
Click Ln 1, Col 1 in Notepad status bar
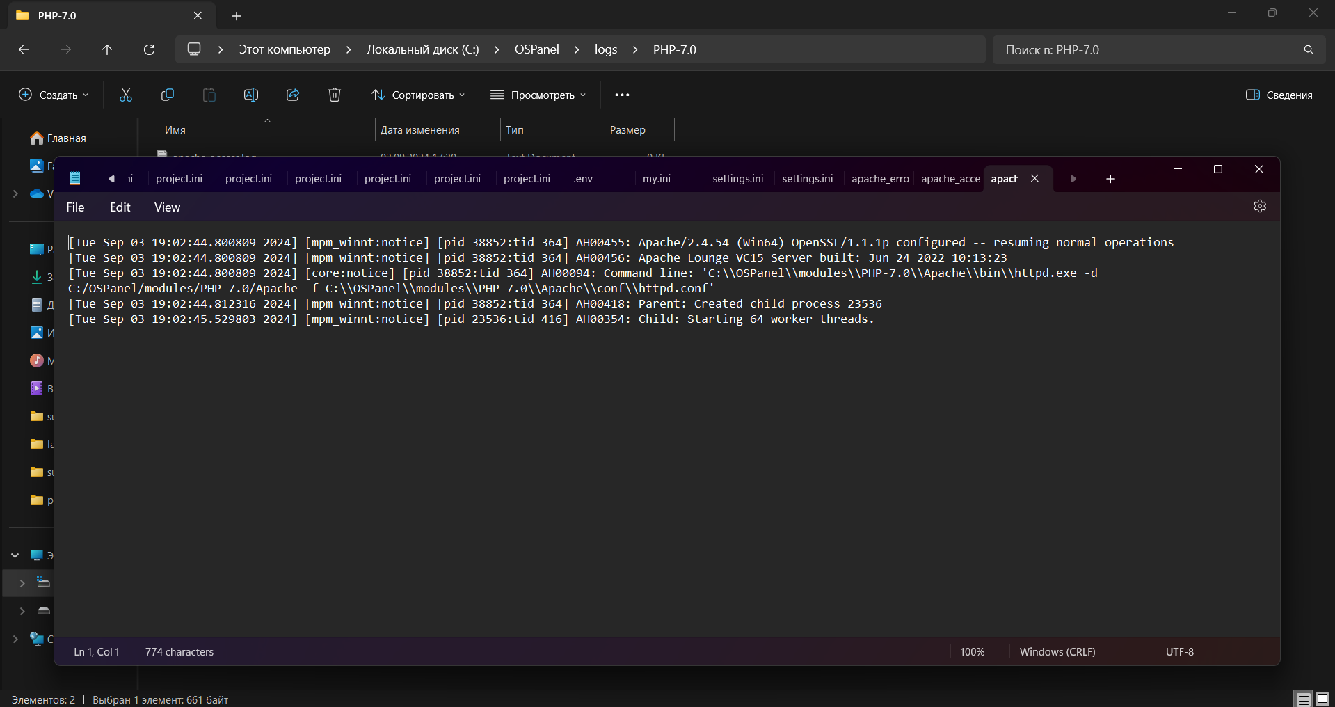(97, 652)
